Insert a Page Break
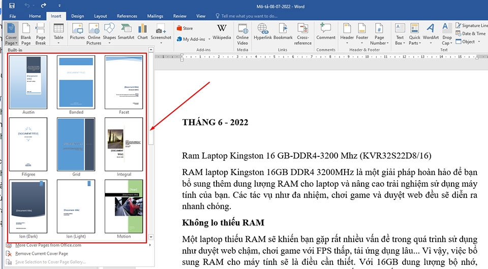Viewport: 488px width, 269px height. [41, 34]
